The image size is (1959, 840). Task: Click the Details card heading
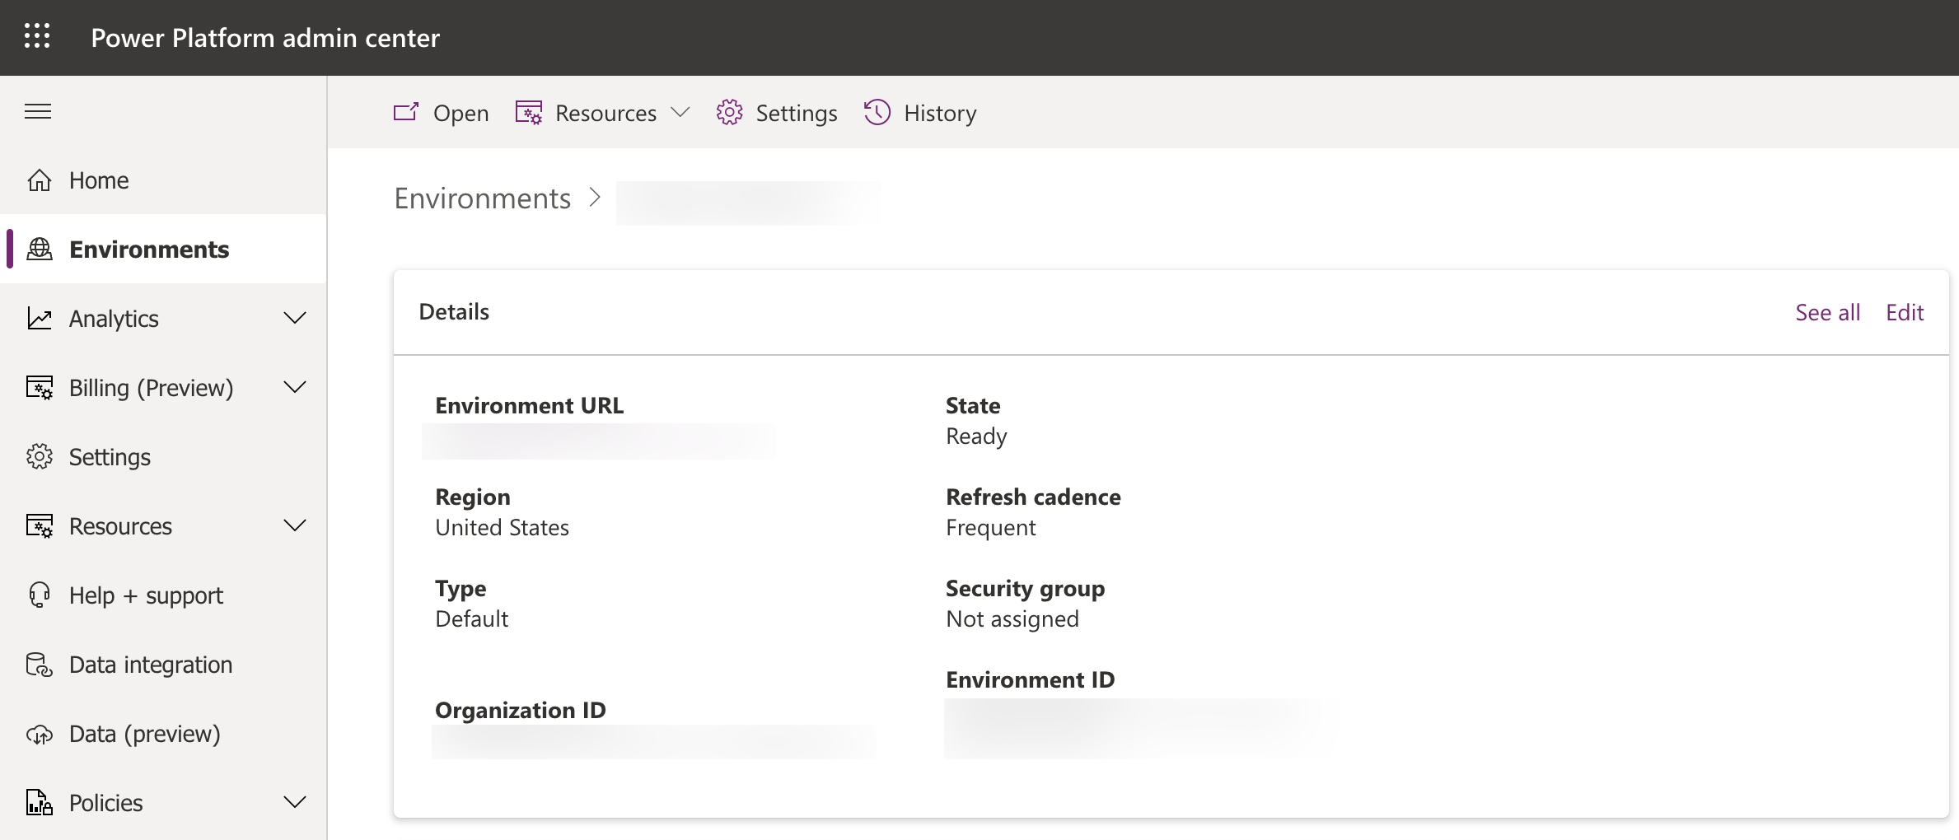(454, 311)
